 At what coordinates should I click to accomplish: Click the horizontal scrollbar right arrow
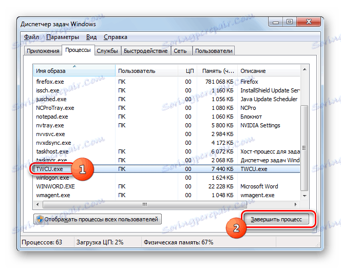(x=295, y=204)
